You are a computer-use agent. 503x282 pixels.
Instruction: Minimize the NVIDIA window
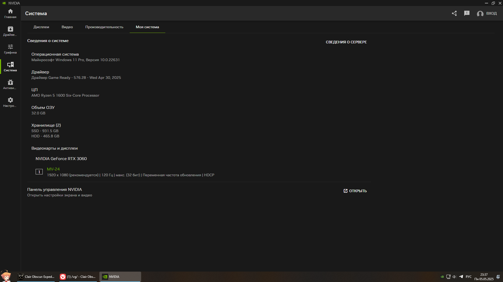pos(486,3)
